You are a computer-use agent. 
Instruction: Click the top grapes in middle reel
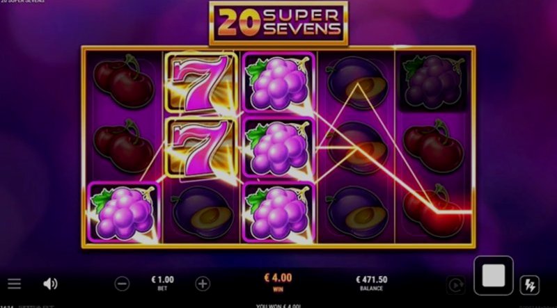tap(278, 83)
